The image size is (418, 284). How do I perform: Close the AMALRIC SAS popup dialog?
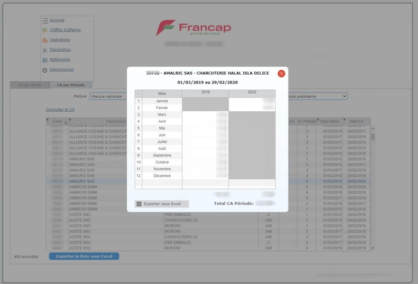point(281,74)
